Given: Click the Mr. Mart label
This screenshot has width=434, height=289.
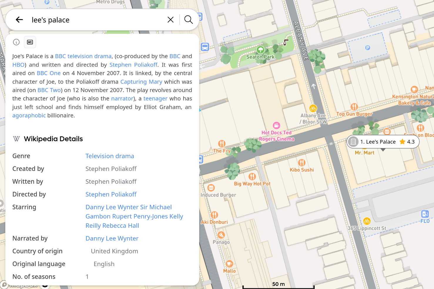Looking at the screenshot, I should click(365, 153).
